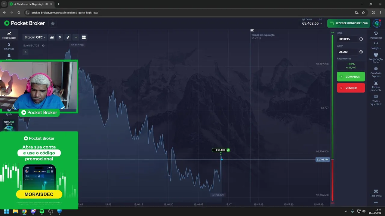Edit the Valor amount field 20,000
The height and width of the screenshot is (216, 385).
(351, 52)
